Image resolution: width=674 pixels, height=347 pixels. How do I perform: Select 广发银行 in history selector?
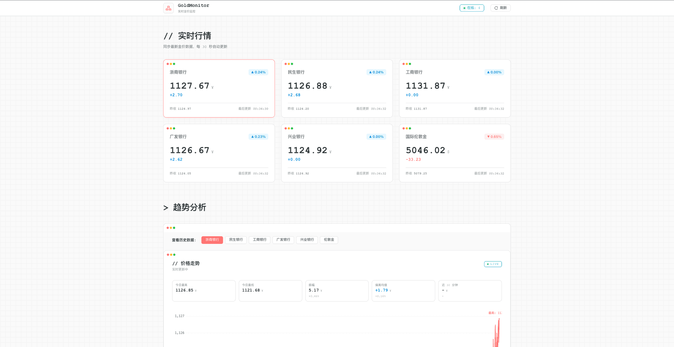tap(283, 240)
